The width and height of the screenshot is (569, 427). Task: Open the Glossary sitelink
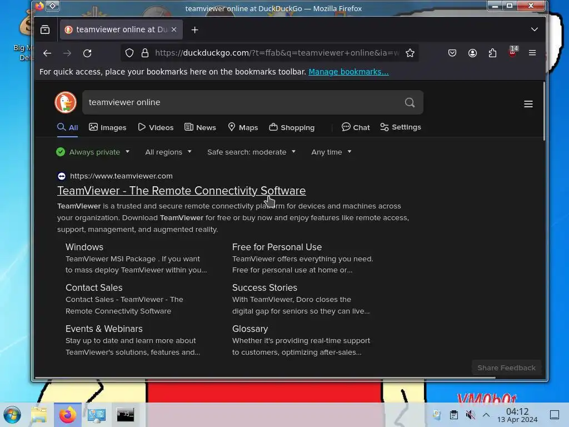point(250,329)
